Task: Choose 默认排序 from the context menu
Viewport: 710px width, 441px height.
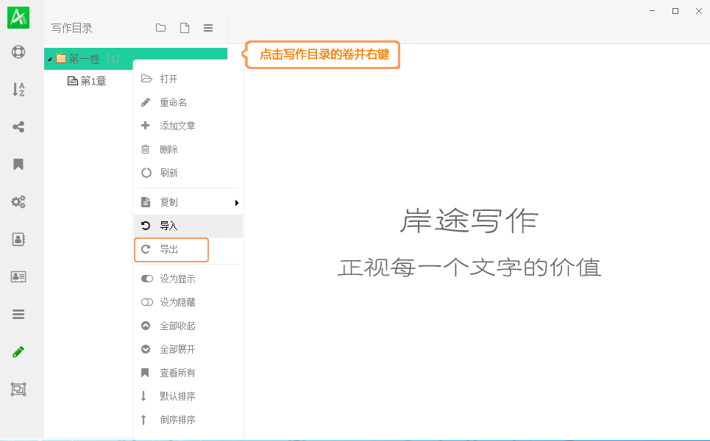Action: point(188,396)
